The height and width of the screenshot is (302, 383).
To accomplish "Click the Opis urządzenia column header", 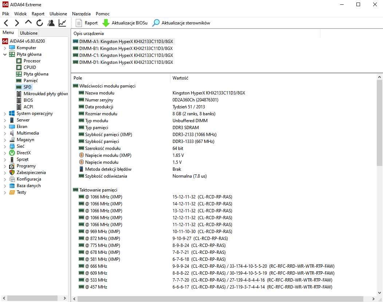I will [196, 34].
